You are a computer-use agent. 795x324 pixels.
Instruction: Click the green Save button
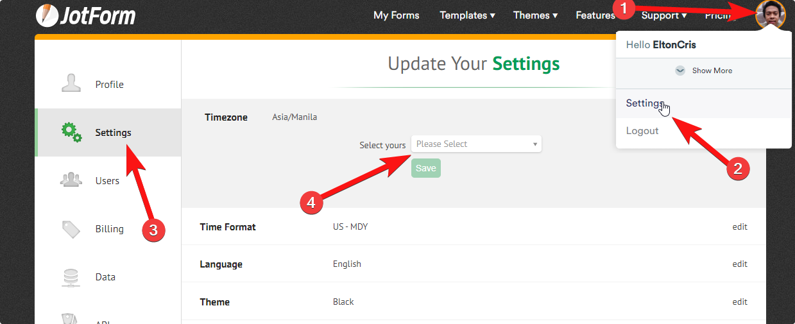426,168
